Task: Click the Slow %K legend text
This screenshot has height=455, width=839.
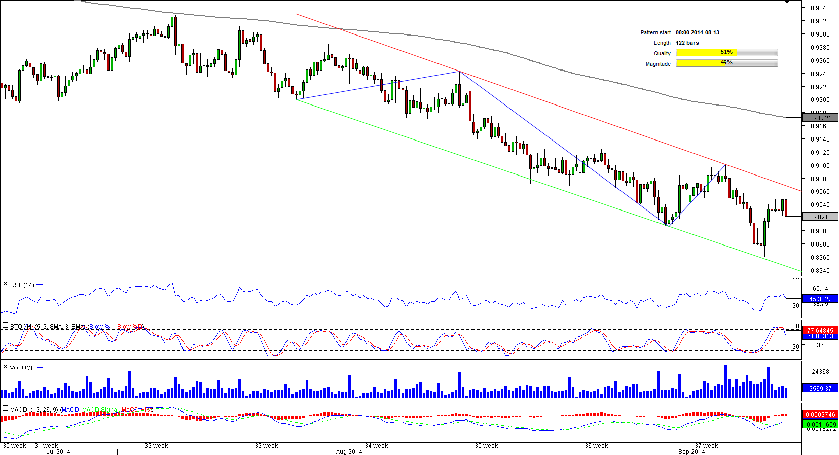Action: pos(102,327)
